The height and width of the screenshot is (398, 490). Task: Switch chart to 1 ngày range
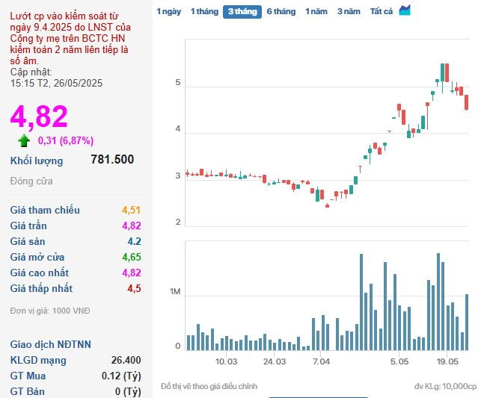[168, 12]
